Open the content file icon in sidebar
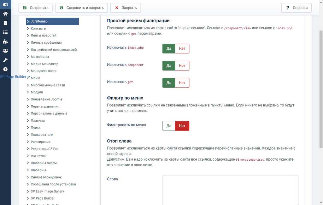This screenshot has width=323, height=205. pyautogui.click(x=5, y=23)
